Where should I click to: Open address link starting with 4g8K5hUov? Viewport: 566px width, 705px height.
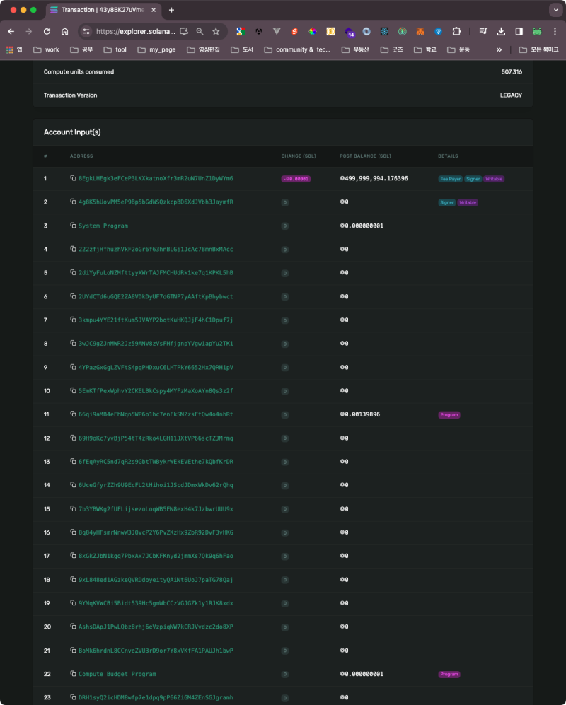point(156,202)
